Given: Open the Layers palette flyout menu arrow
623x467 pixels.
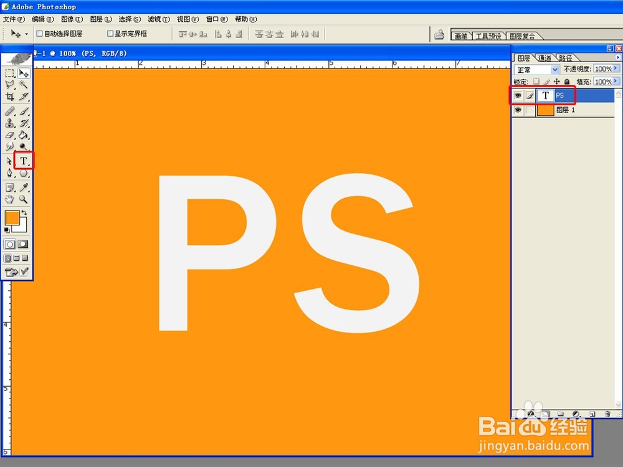Looking at the screenshot, I should (x=618, y=57).
